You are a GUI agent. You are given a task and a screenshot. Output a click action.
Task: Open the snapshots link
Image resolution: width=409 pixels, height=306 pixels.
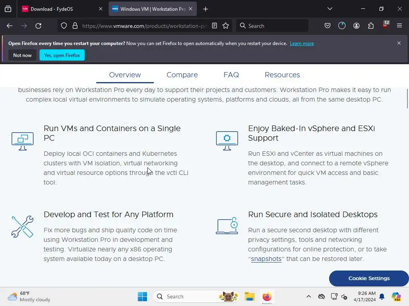click(266, 259)
